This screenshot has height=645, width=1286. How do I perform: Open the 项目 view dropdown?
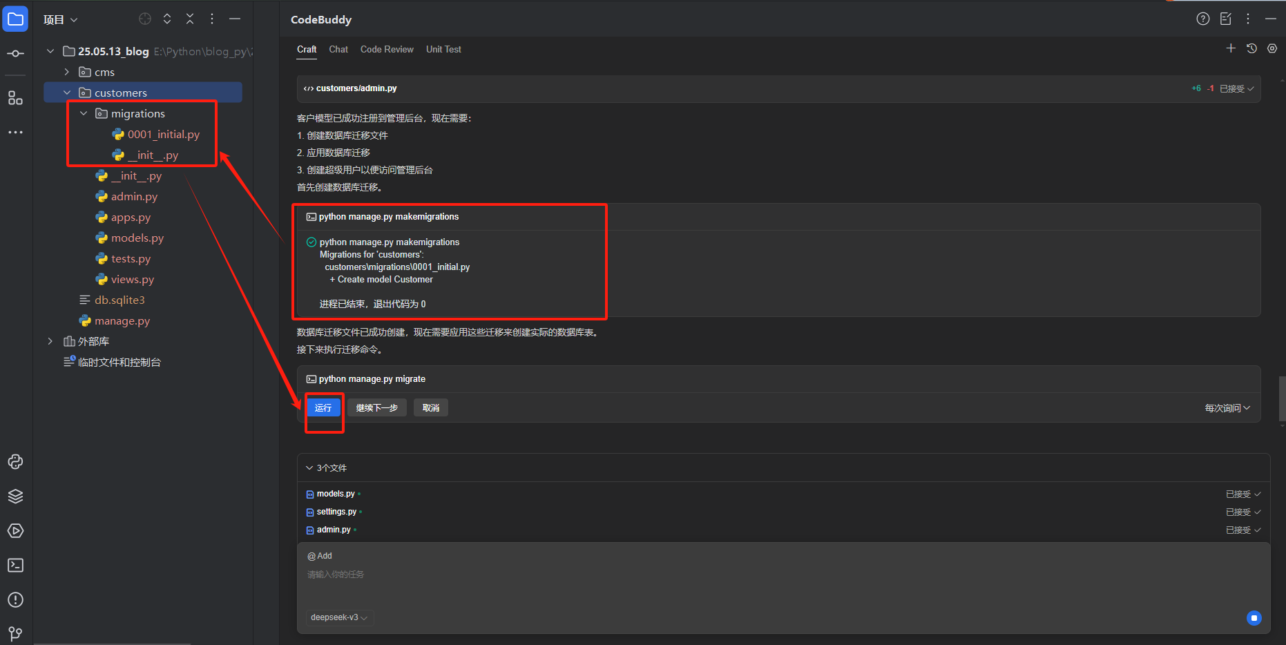[61, 20]
